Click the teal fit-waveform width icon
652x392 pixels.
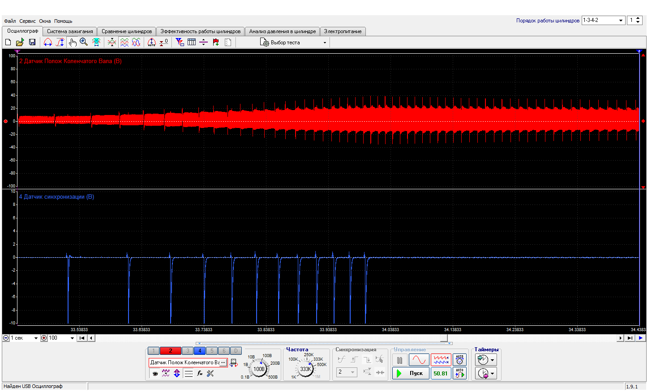(96, 42)
